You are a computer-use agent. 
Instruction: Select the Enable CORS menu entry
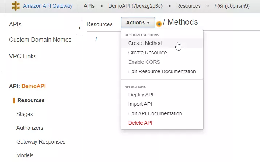162,62
